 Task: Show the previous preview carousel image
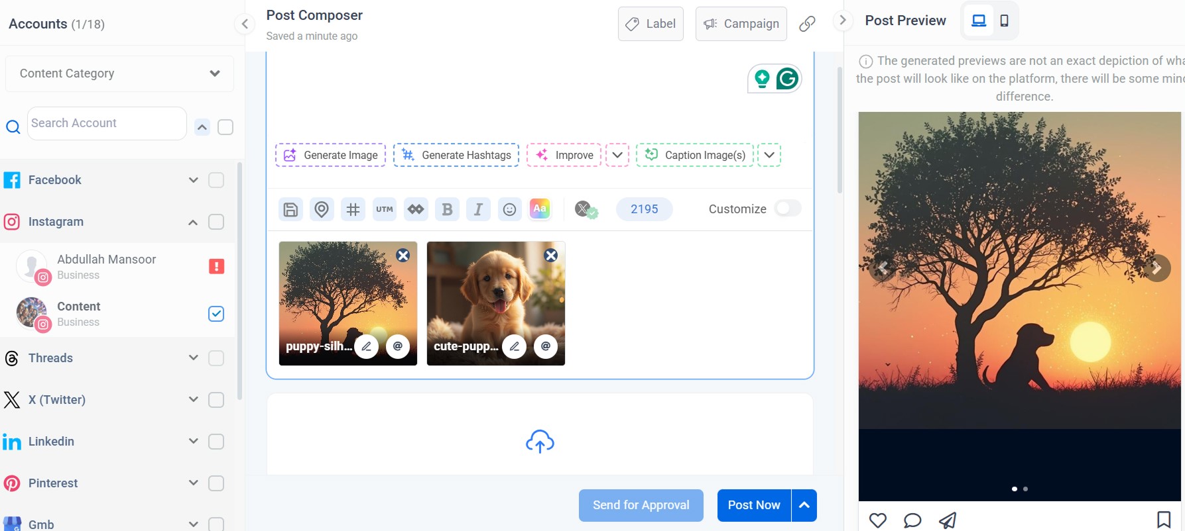coord(883,268)
